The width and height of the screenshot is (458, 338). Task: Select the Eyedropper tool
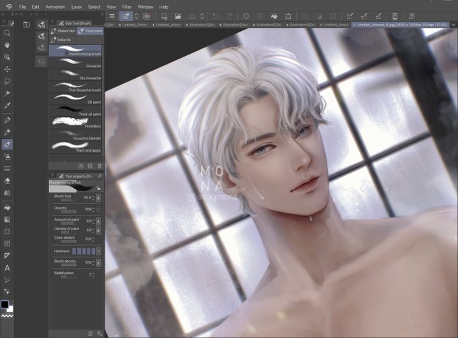click(x=7, y=105)
